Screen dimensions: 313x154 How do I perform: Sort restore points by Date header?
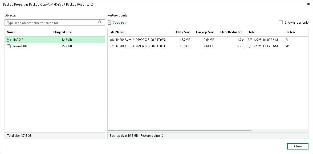tap(251, 32)
